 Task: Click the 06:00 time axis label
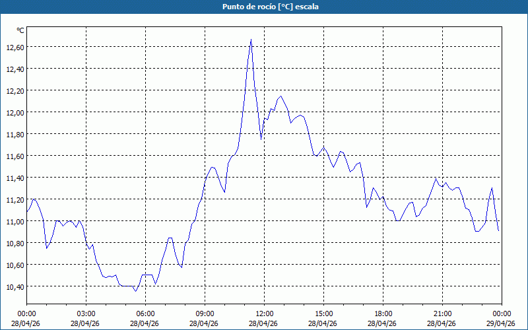pos(145,313)
